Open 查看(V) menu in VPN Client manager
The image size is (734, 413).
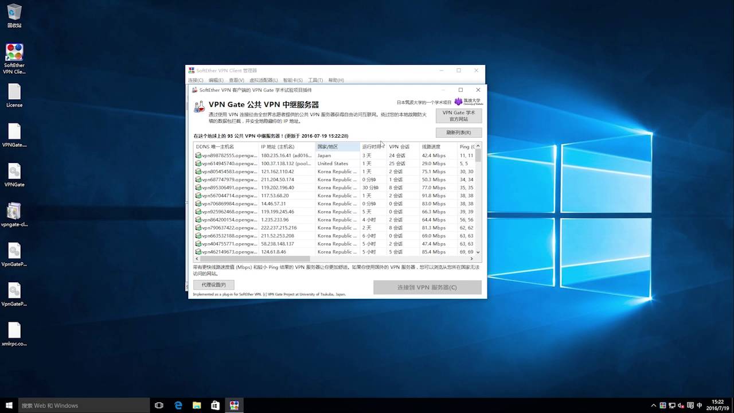click(236, 80)
